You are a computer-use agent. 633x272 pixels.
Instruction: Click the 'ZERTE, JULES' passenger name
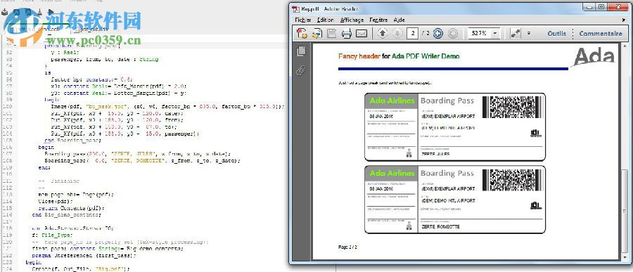435,154
